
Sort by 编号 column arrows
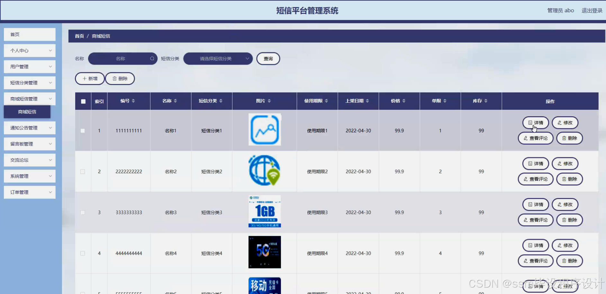pos(133,101)
